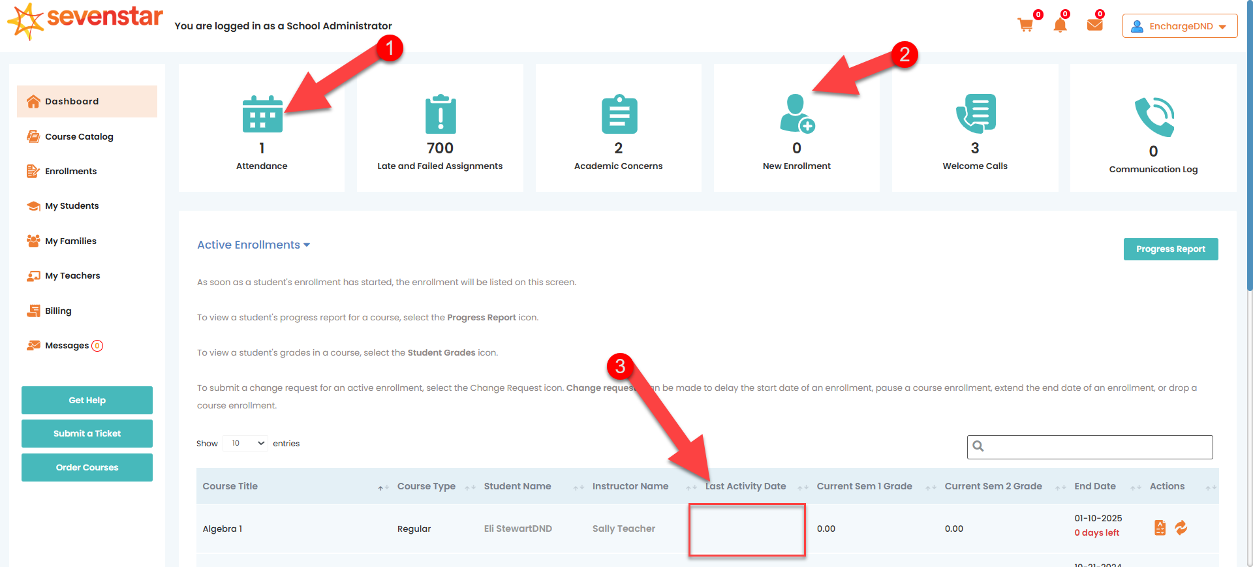This screenshot has height=567, width=1253.
Task: Open the EnchargeDND user account menu
Action: (x=1180, y=26)
